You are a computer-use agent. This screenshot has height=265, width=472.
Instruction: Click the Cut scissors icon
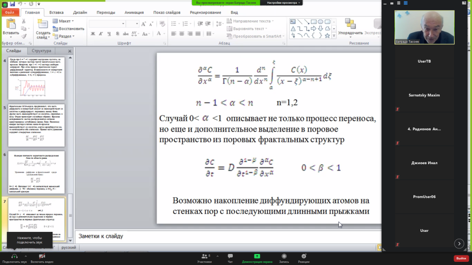[24, 21]
